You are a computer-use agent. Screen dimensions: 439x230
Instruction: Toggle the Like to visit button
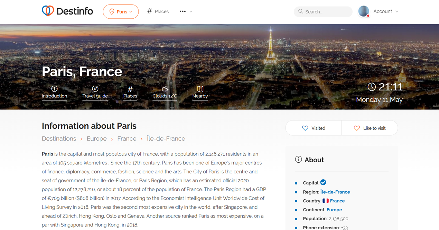click(x=370, y=128)
